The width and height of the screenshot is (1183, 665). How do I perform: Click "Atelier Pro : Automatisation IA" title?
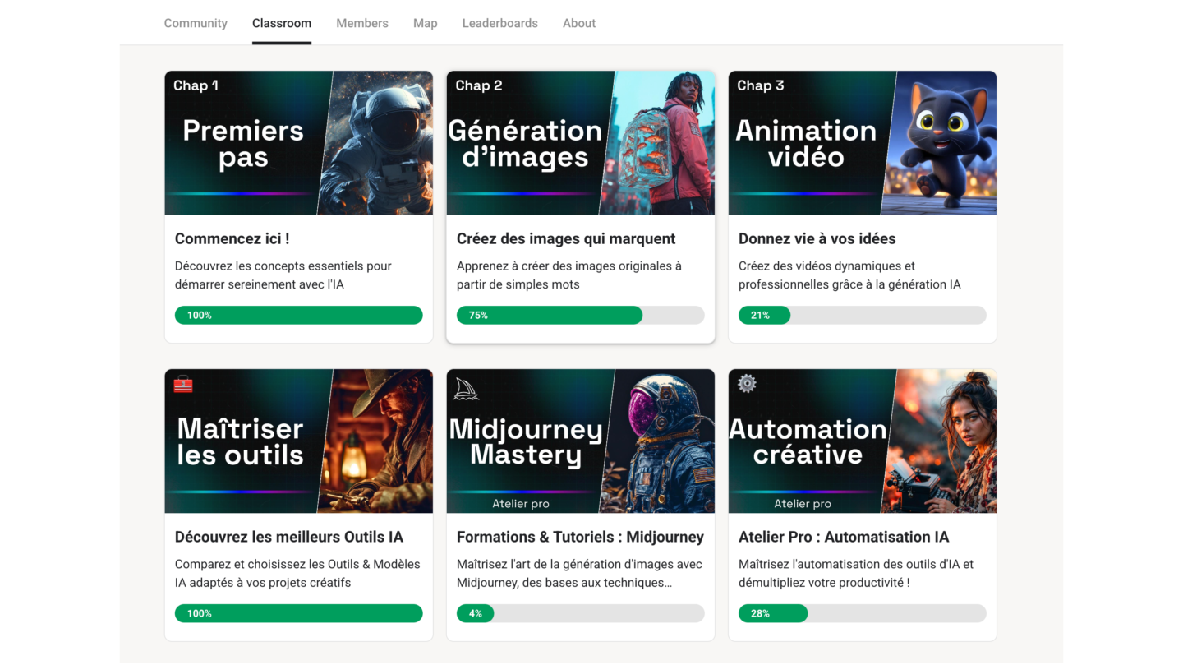844,538
